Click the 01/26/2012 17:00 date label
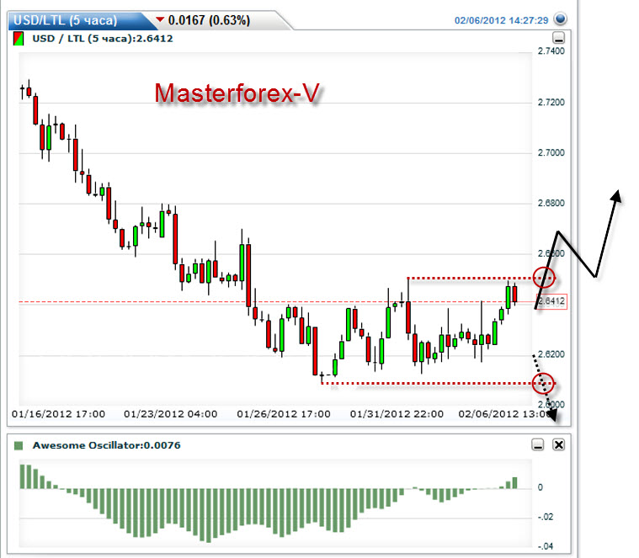Screen dimensions: 639x558 point(284,414)
